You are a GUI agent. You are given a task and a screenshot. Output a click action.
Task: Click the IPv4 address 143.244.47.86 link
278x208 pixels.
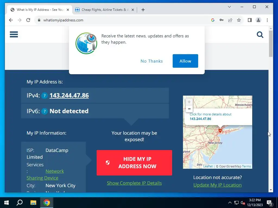69,96
